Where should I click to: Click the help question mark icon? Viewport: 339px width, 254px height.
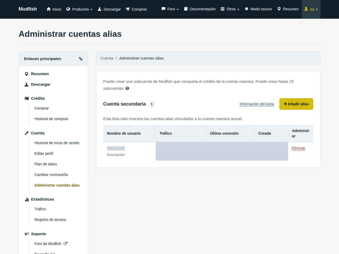[127, 88]
